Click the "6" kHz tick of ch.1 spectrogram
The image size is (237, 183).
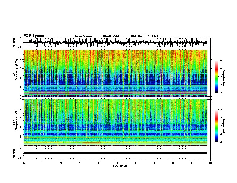tap(21, 68)
